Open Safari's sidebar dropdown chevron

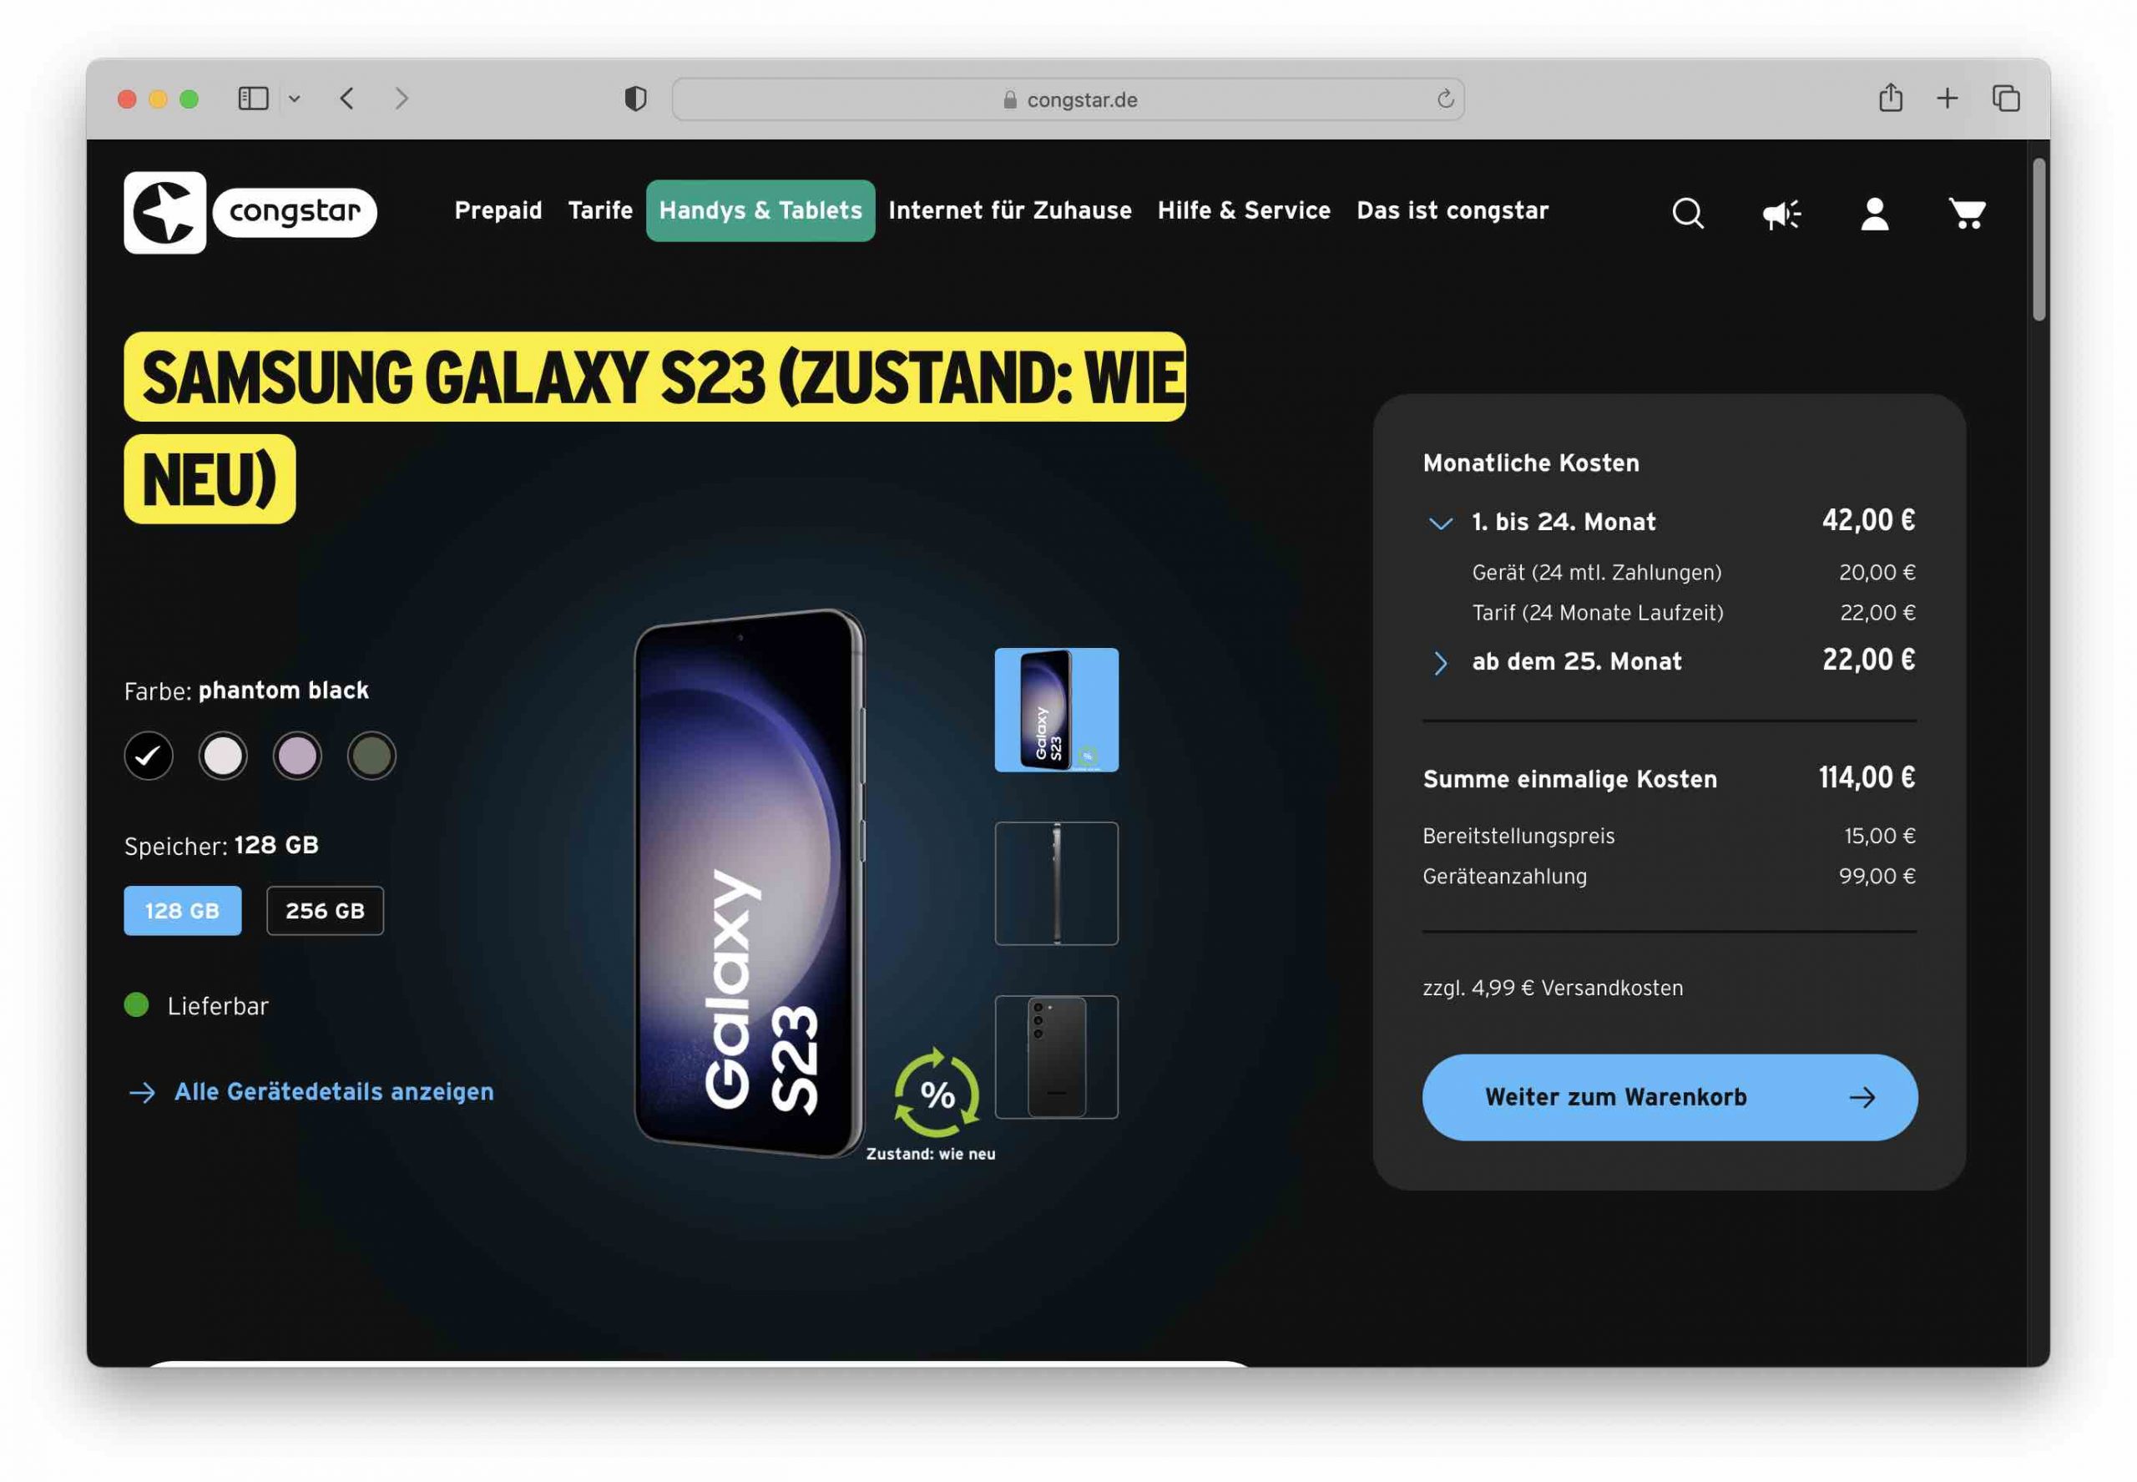(x=295, y=99)
